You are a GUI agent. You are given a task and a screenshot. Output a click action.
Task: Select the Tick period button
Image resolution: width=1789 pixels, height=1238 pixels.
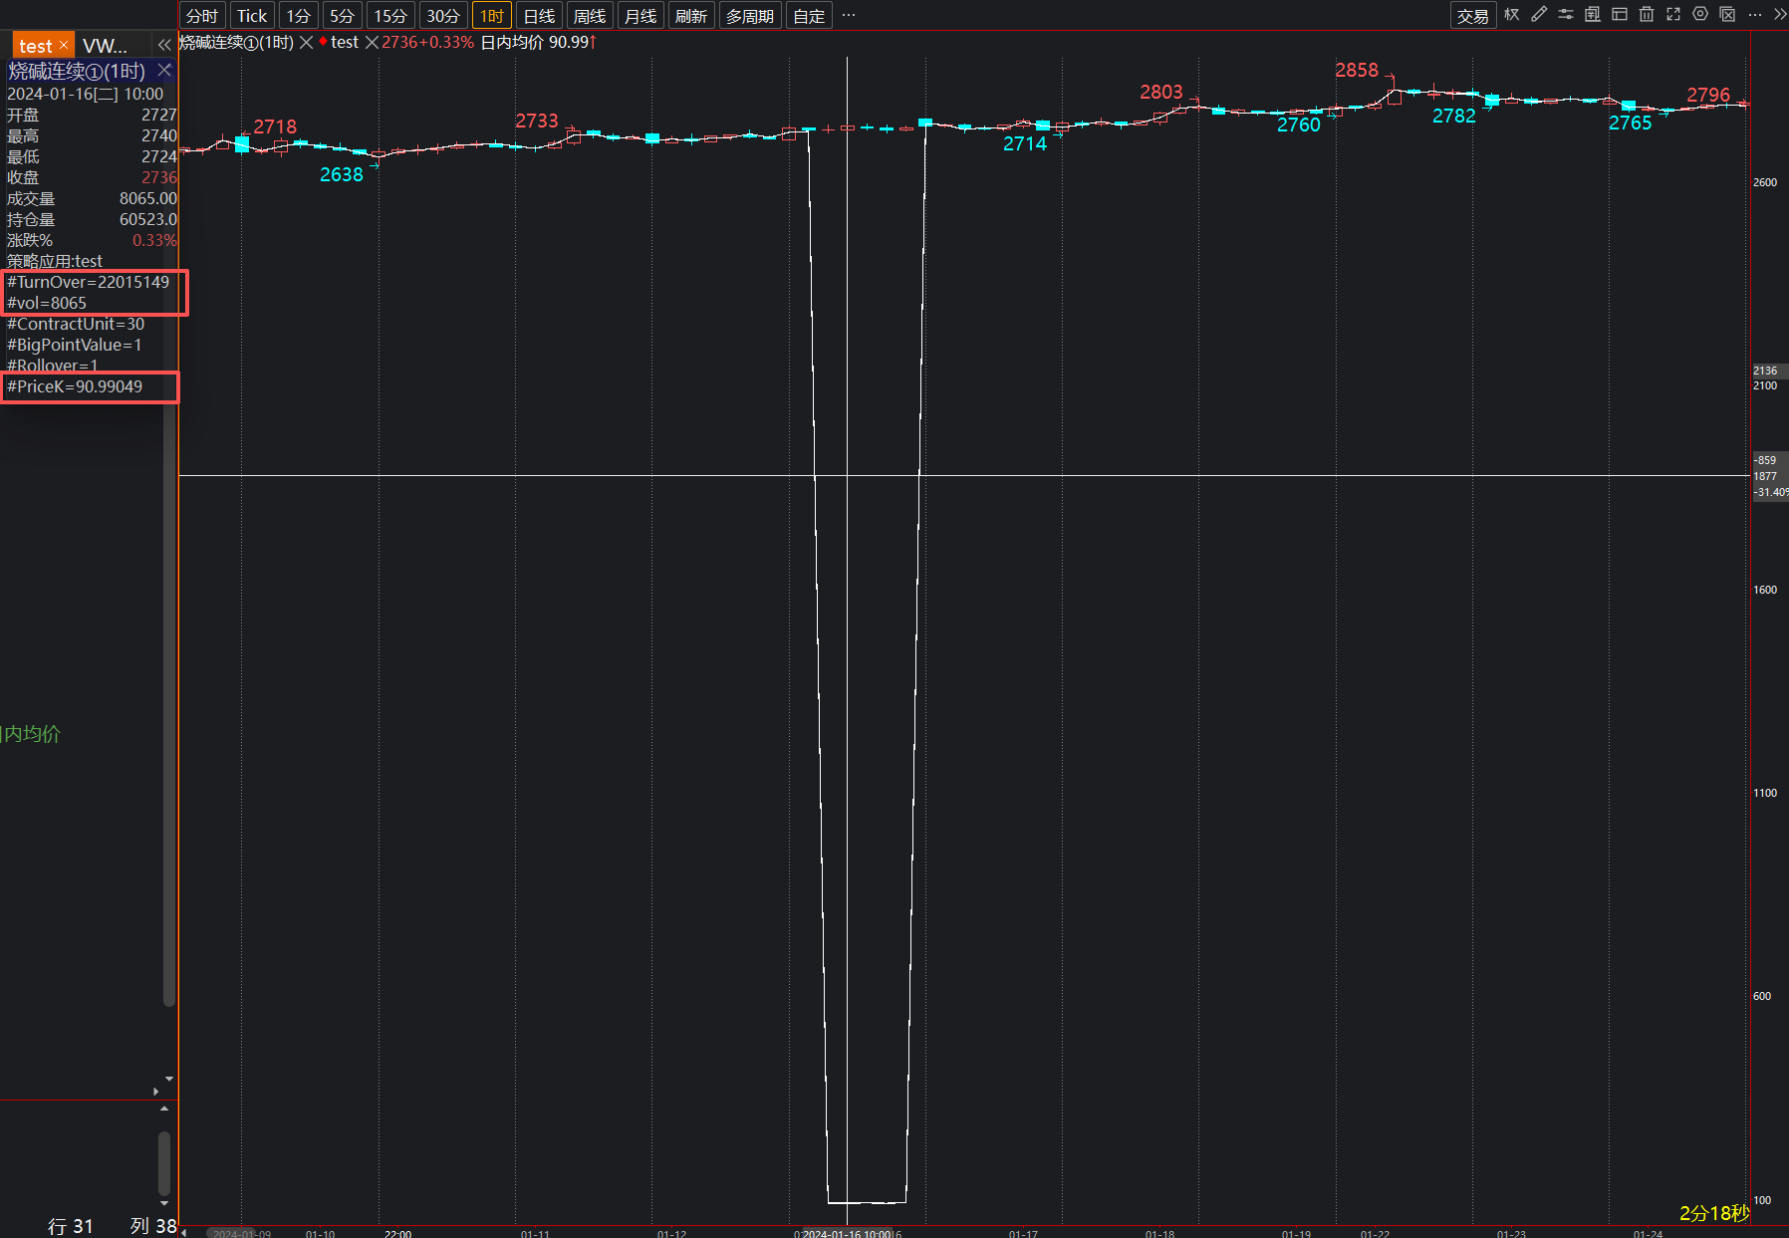252,16
